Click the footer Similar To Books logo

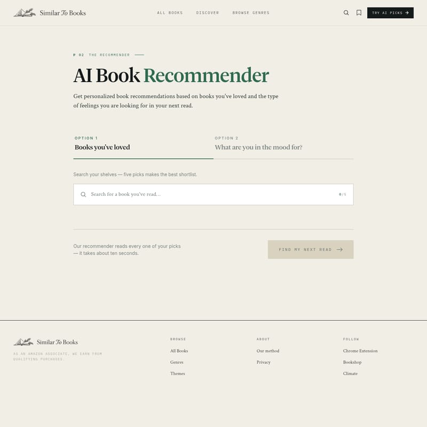pos(45,342)
